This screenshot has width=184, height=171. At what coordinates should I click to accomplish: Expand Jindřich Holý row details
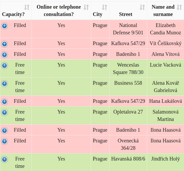[4, 159]
